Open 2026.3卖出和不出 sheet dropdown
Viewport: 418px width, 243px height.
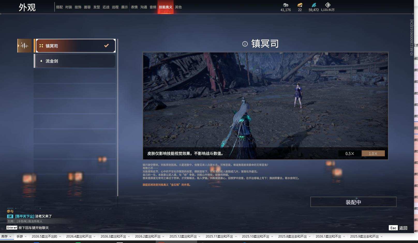129,237
